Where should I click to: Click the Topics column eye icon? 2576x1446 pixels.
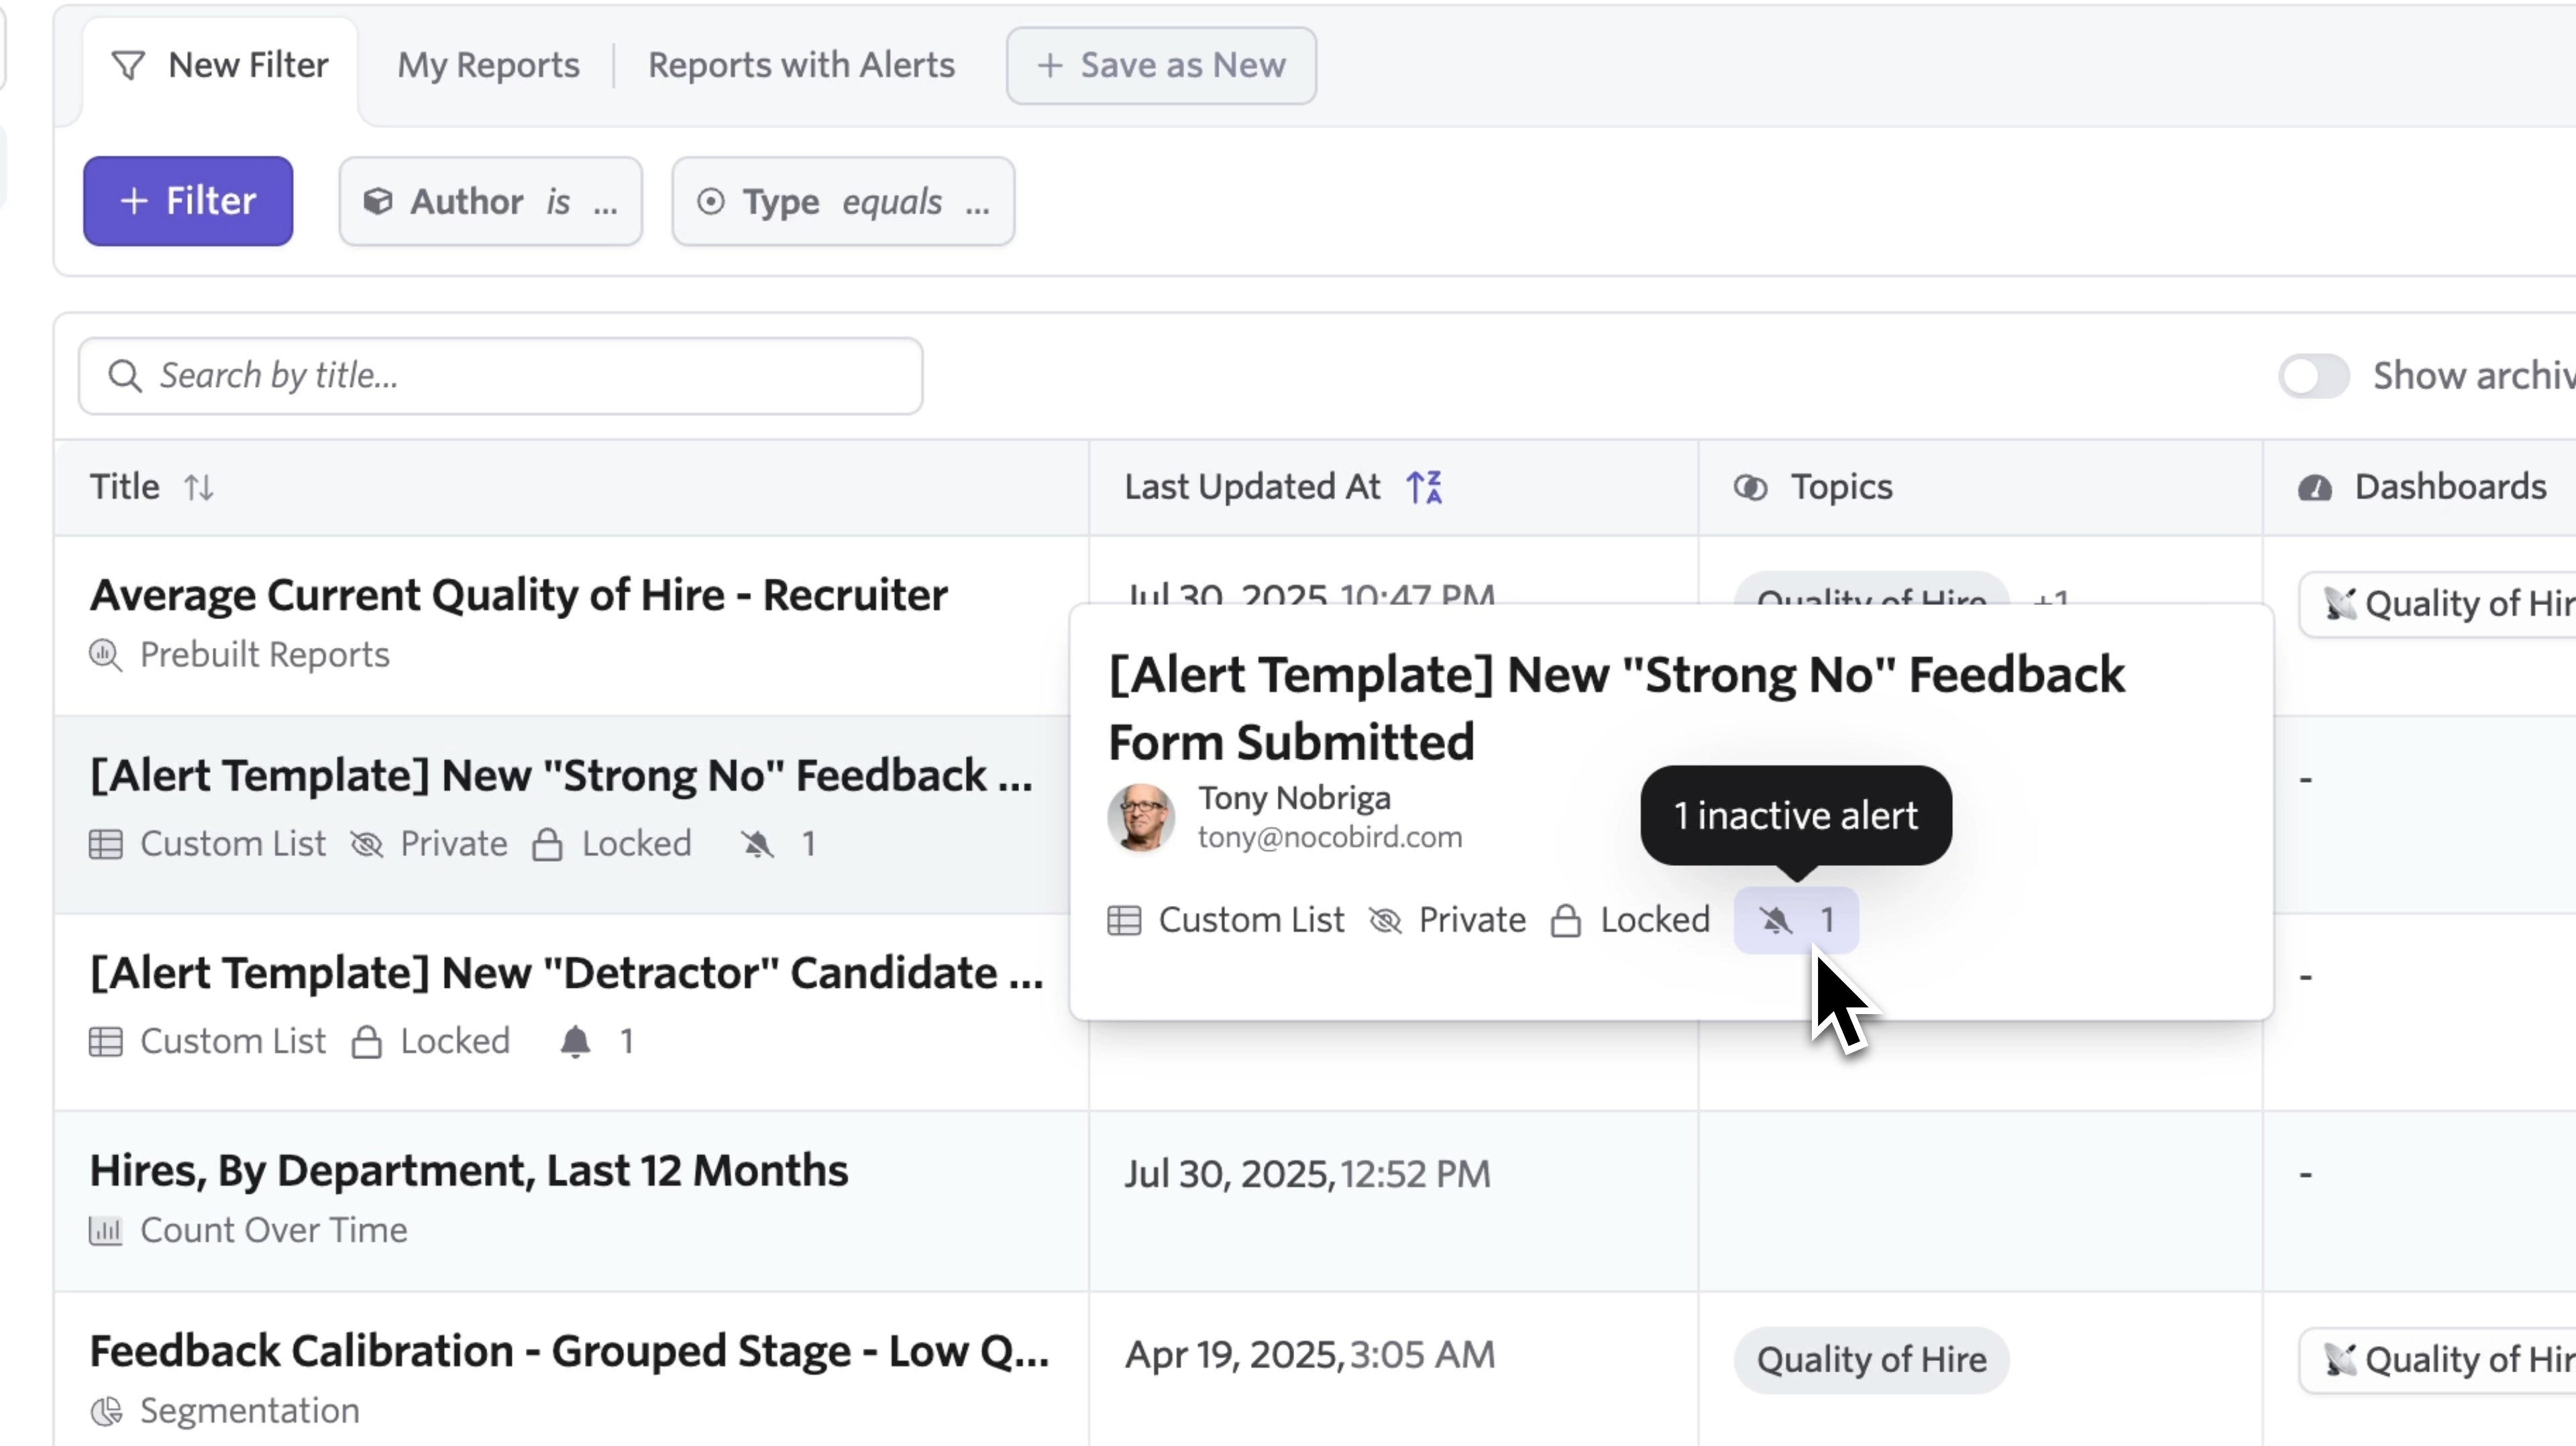(x=1750, y=487)
